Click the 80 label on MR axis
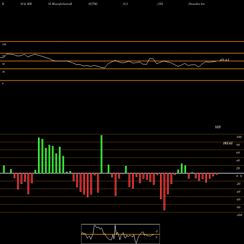The height and width of the screenshot is (244, 244). point(238,145)
